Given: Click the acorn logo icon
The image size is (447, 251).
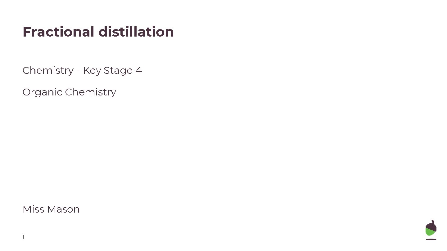Looking at the screenshot, I should [x=431, y=229].
